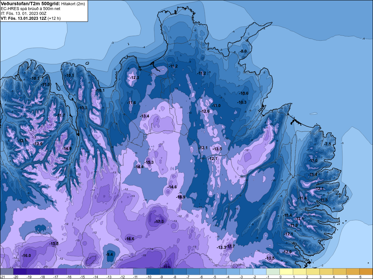The height and width of the screenshot is (279, 373).
Task: Select the -14.6 temperature reading
Action: click(x=172, y=187)
